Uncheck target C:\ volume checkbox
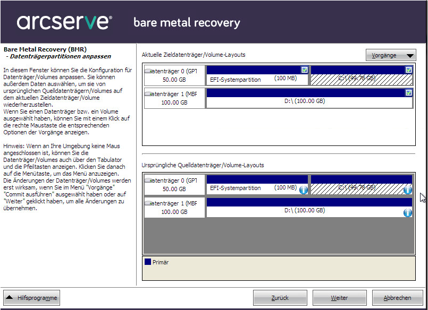Image resolution: width=428 pixels, height=310 pixels. [409, 70]
